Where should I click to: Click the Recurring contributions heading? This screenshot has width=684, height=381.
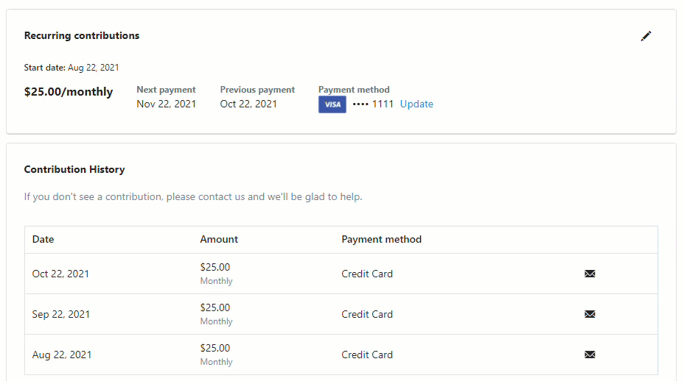click(x=82, y=35)
